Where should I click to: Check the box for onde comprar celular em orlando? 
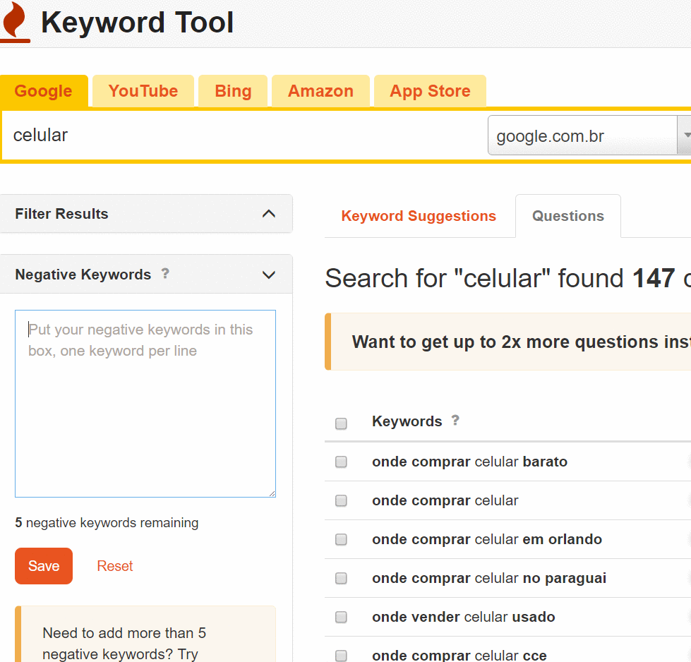341,539
